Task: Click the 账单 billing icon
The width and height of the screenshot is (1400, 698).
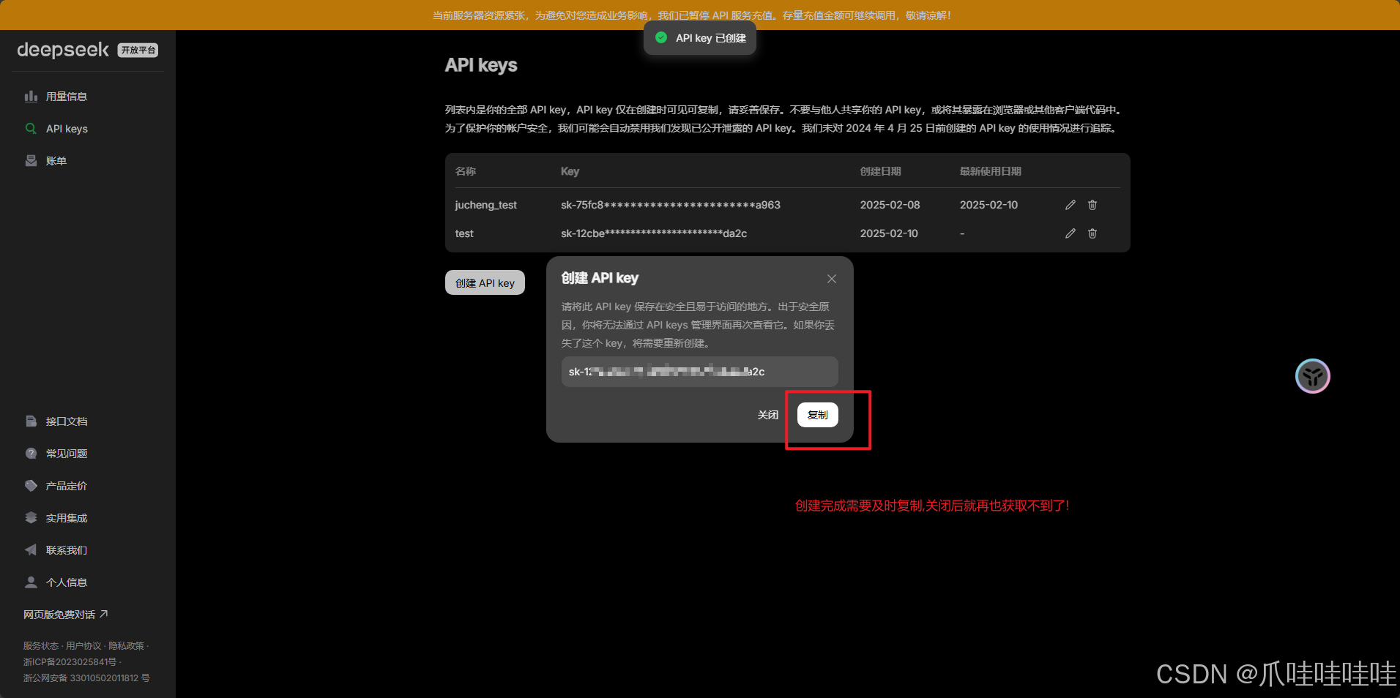Action: [31, 161]
